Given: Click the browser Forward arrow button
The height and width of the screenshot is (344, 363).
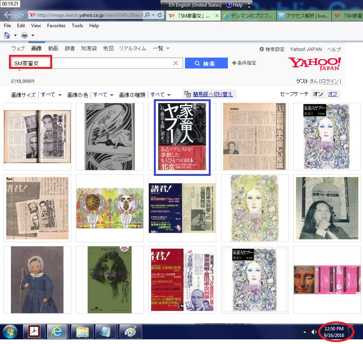Looking at the screenshot, I should point(21,15).
